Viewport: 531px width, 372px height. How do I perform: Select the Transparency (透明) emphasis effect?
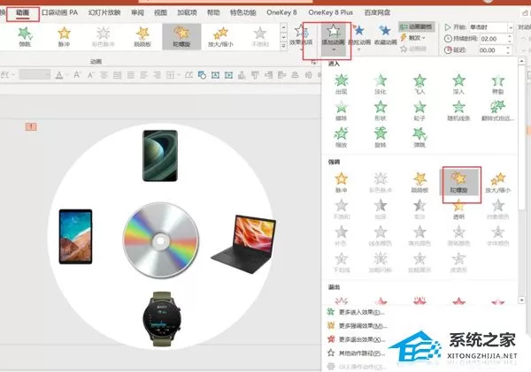[x=458, y=209]
